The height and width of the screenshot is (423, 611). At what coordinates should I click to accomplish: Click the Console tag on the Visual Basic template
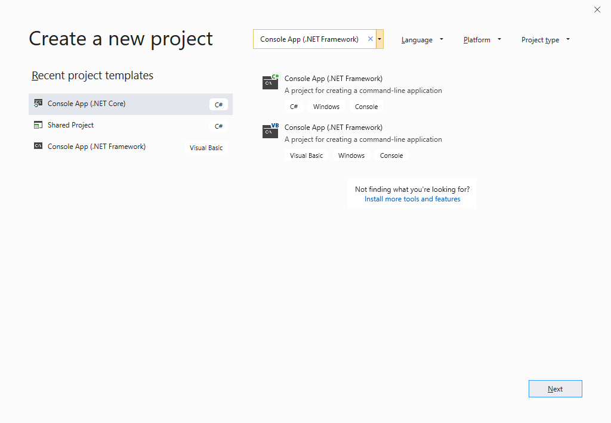click(x=391, y=155)
